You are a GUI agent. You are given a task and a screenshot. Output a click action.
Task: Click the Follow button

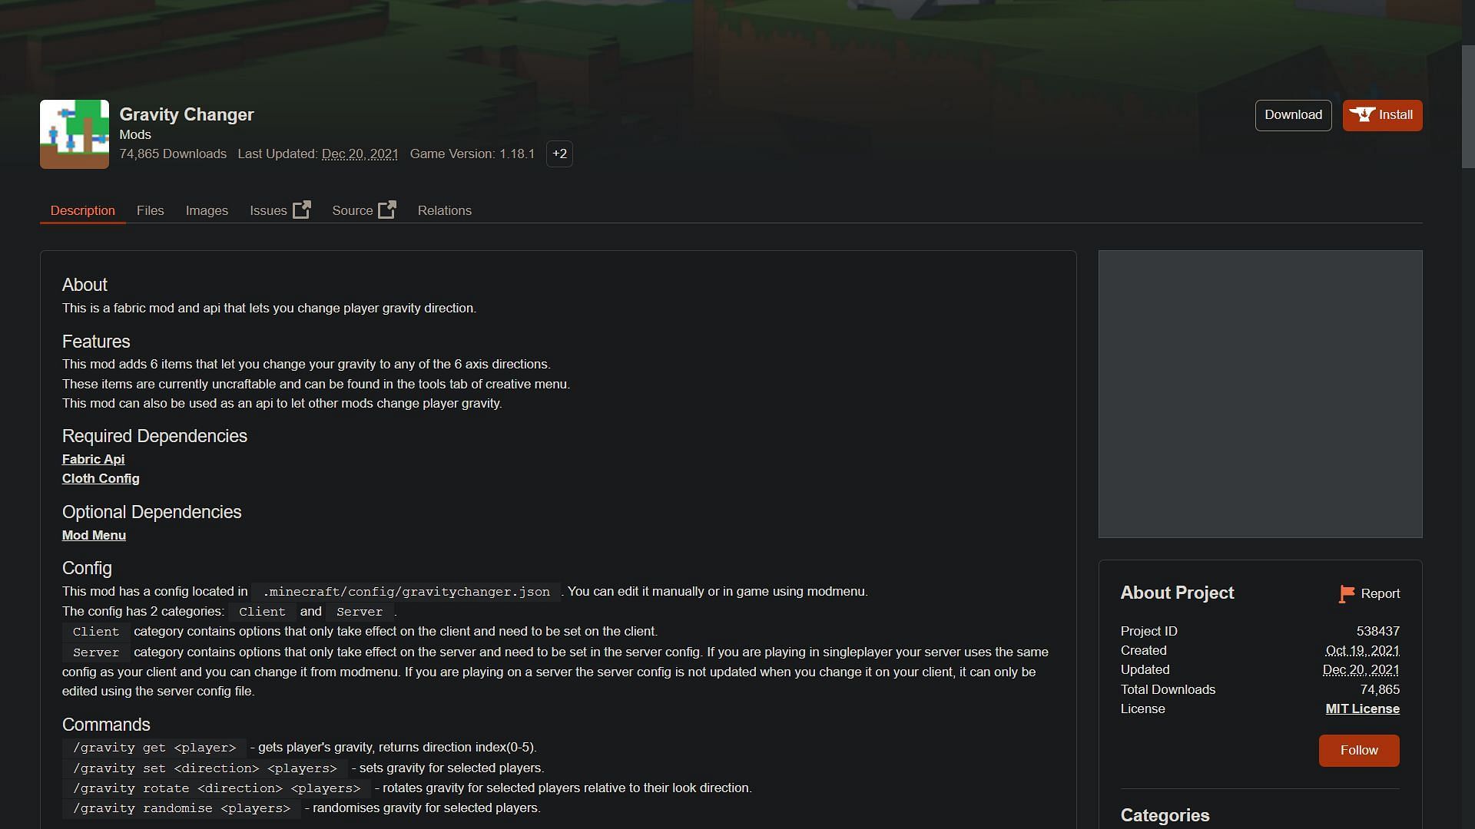tap(1360, 750)
